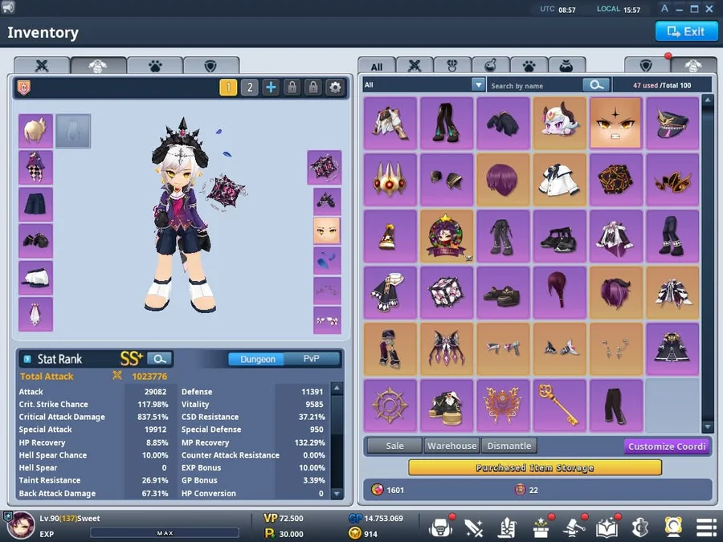Click the Search by name field
723x542 pixels.
tap(535, 85)
